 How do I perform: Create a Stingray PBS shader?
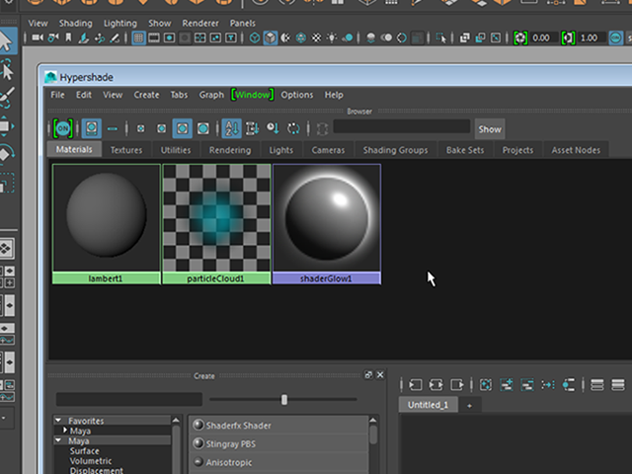click(278, 443)
